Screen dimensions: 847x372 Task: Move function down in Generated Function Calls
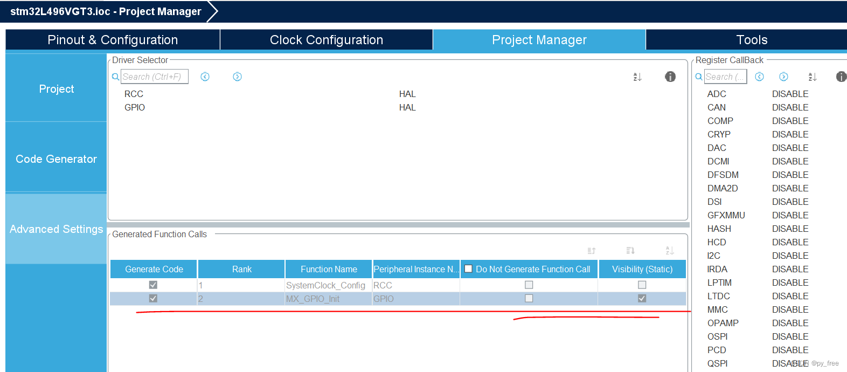coord(630,251)
